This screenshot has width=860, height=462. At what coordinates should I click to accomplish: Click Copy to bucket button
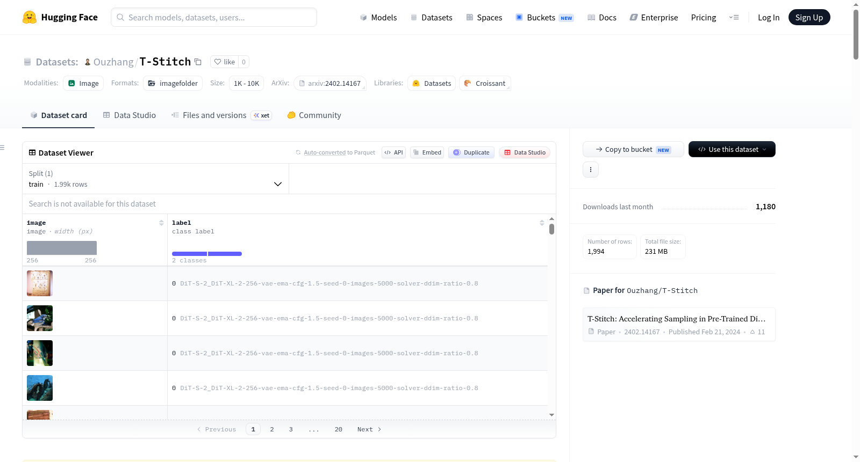(x=633, y=149)
